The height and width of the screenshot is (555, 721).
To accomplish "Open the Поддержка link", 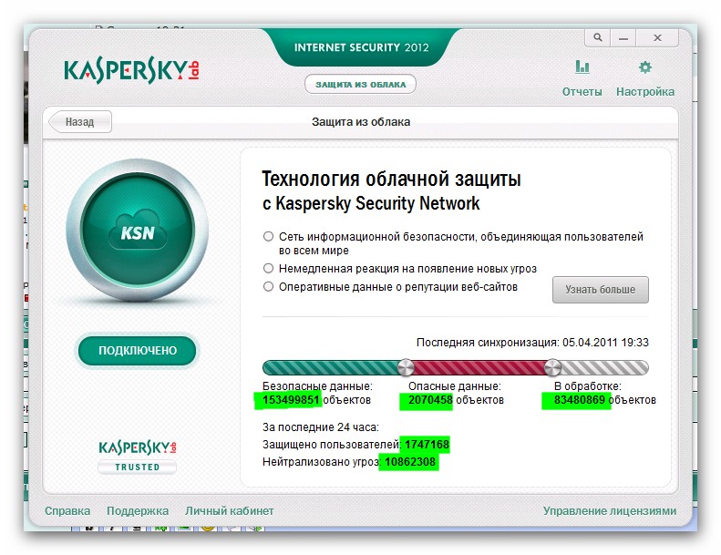I will 138,511.
